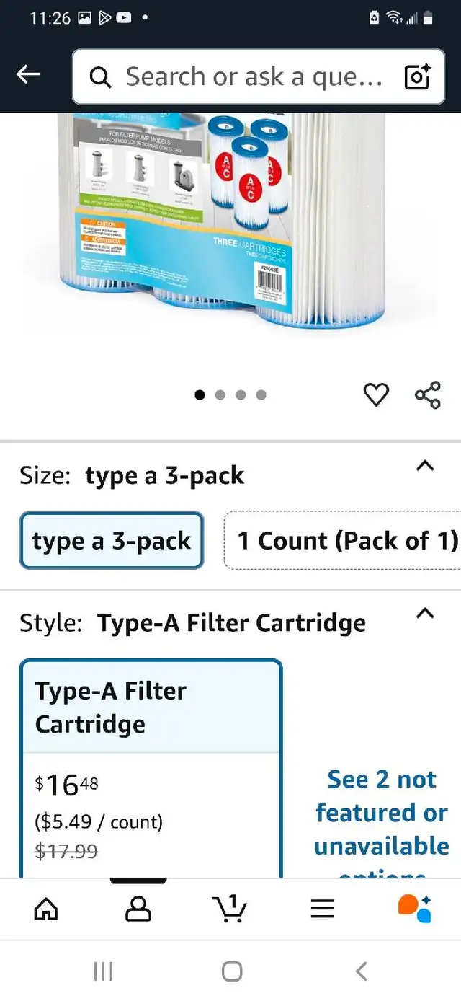Open camera lens search icon

click(417, 76)
